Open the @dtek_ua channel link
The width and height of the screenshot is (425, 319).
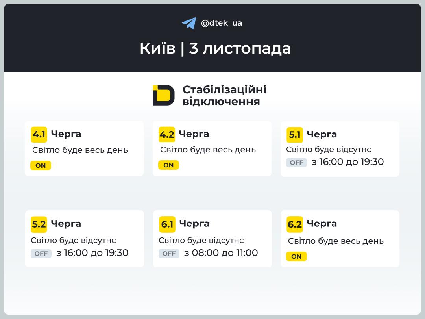tap(222, 23)
